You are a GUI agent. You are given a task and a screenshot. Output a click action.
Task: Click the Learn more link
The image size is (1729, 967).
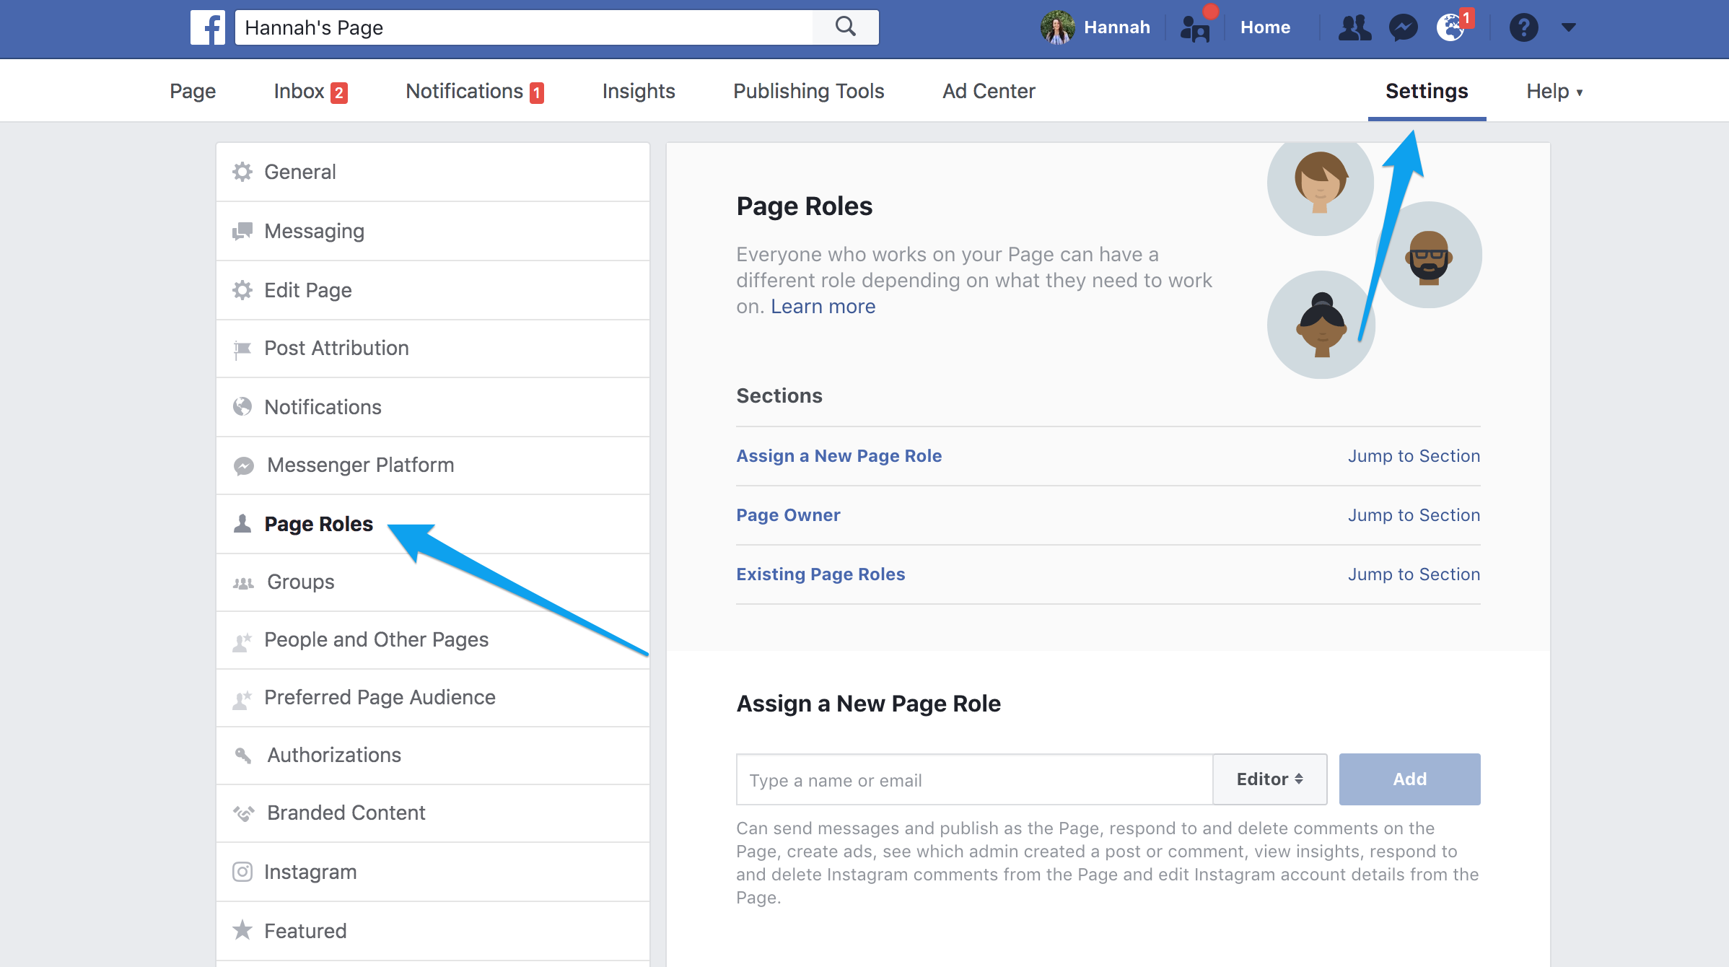(x=823, y=306)
